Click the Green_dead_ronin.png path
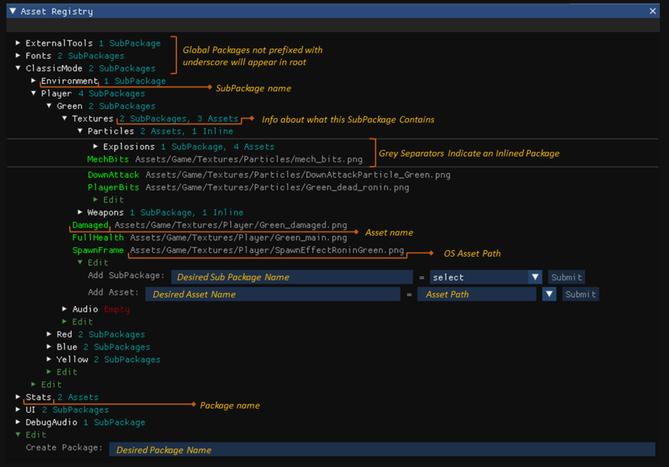Viewport: 669px width, 467px height. tap(277, 187)
